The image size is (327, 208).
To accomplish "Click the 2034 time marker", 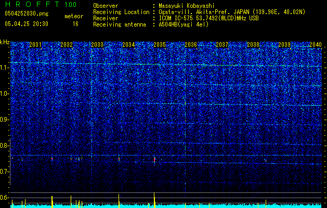I will 128,45.
